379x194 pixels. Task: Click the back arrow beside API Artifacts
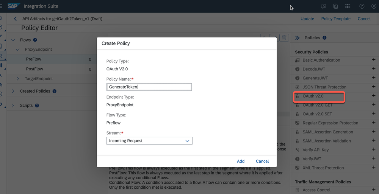pyautogui.click(x=15, y=19)
